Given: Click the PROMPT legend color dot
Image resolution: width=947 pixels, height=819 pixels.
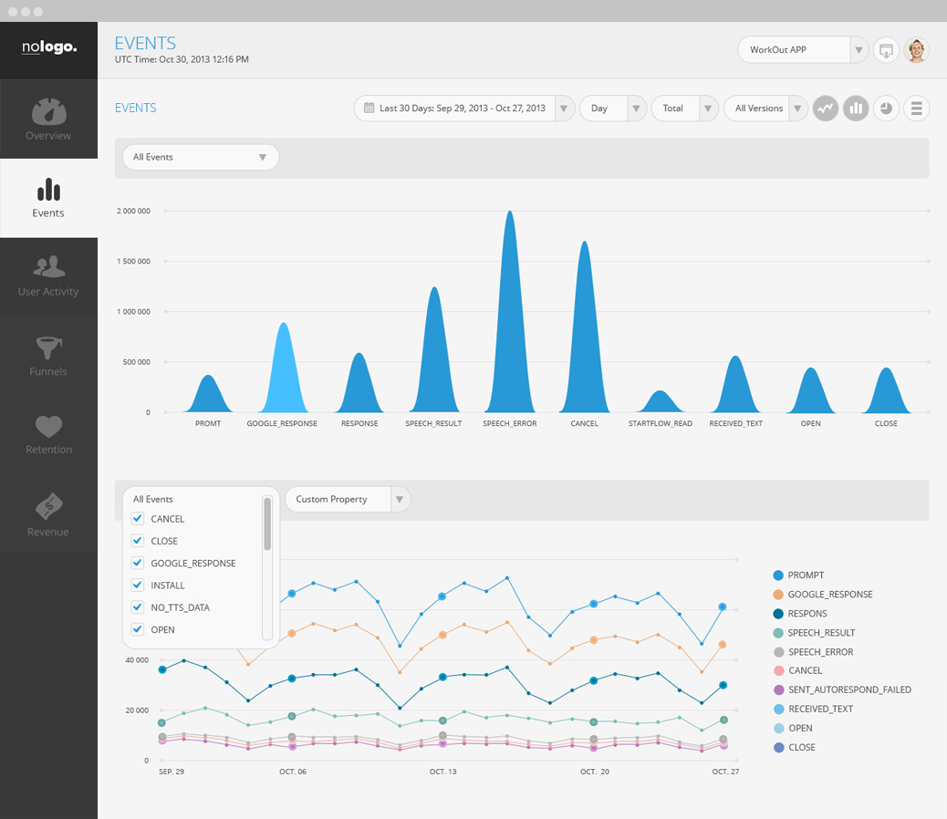Looking at the screenshot, I should click(777, 575).
